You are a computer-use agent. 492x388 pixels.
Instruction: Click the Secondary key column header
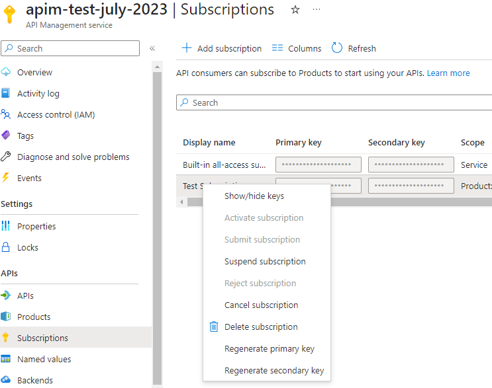pyautogui.click(x=396, y=143)
